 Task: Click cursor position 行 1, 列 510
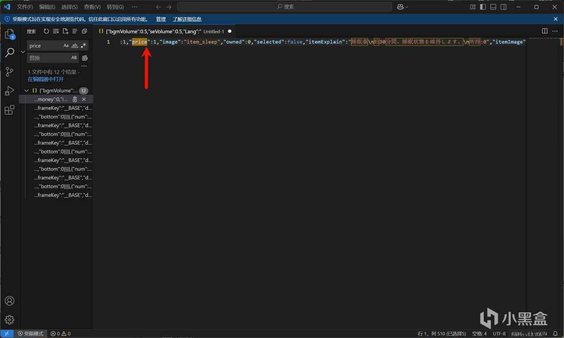coord(442,334)
